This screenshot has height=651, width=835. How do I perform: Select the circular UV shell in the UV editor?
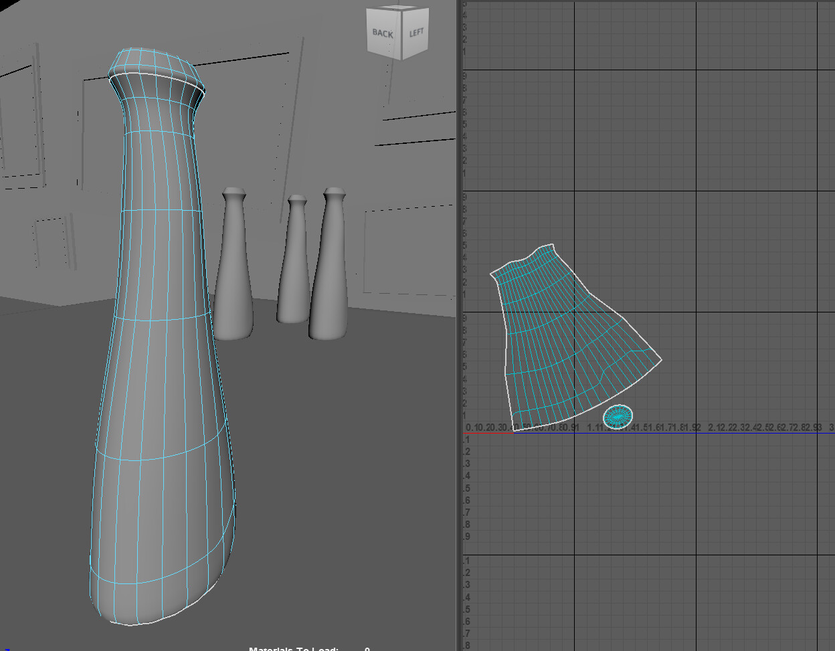[618, 417]
